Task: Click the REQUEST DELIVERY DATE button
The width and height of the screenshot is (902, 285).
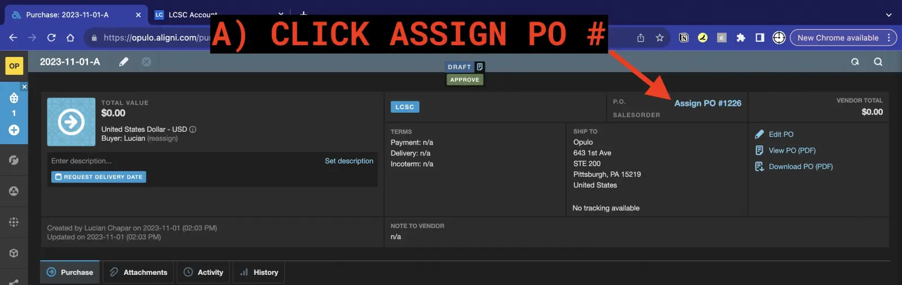Action: (x=99, y=177)
